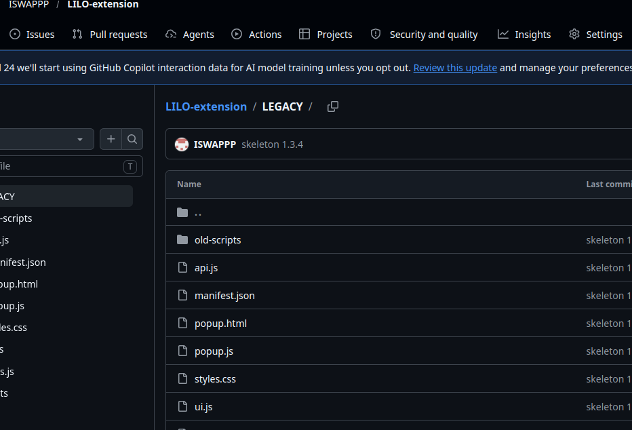Screen dimensions: 632x430
Task: Click the Name column header
Action: click(189, 184)
